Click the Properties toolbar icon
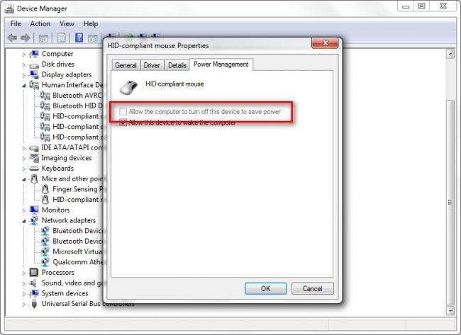This screenshot has width=461, height=335. click(x=62, y=38)
